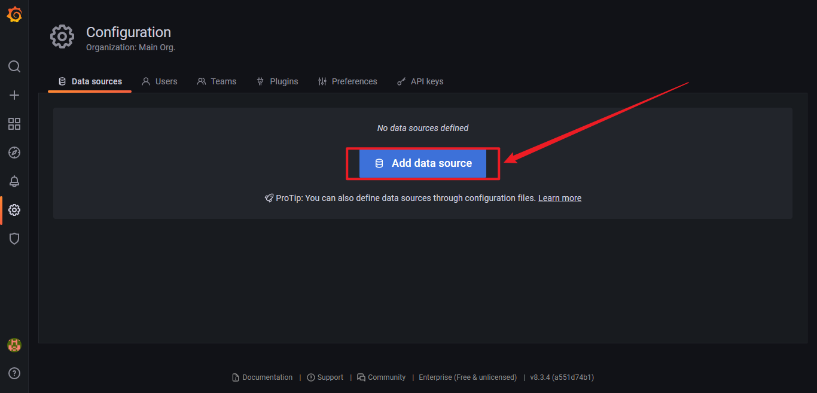Open the Create plus menu
Viewport: 817px width, 393px height.
click(x=14, y=95)
